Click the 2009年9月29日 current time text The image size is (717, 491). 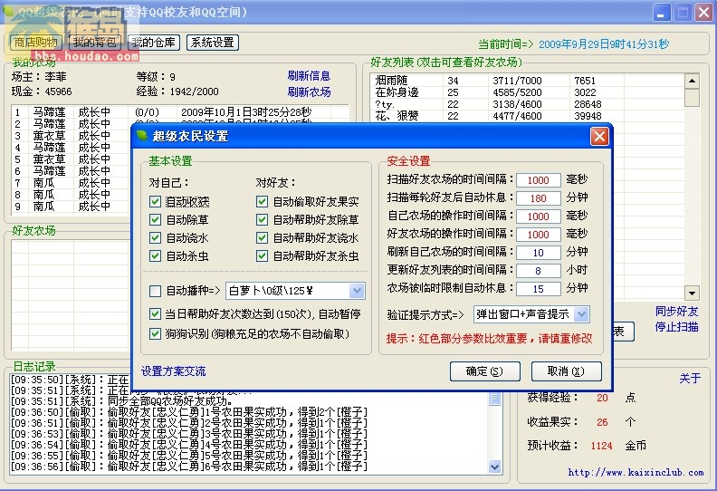(x=604, y=43)
